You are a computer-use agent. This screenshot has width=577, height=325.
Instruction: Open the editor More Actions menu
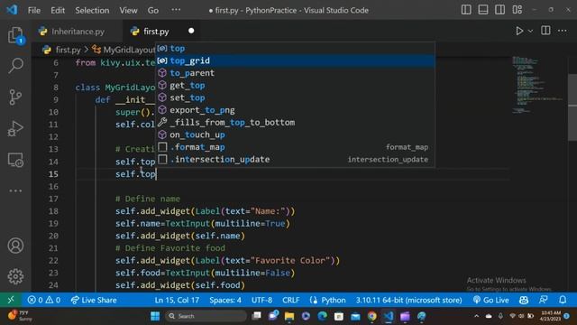(x=563, y=31)
